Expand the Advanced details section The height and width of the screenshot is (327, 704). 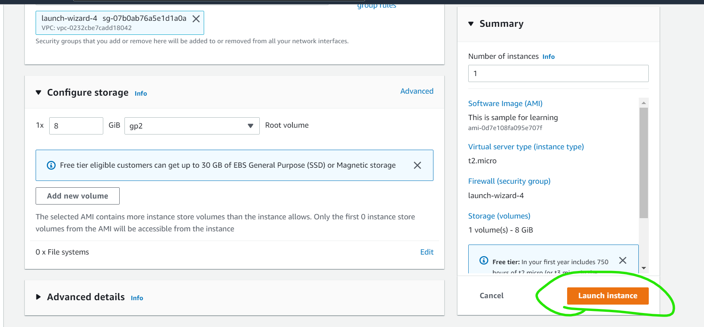(x=38, y=297)
